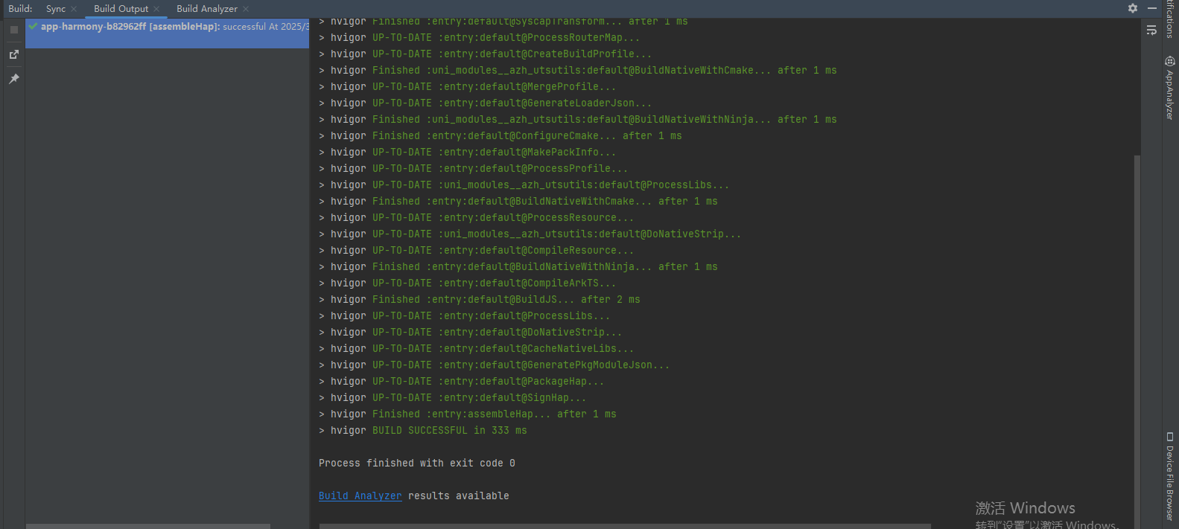Click 'Process finished with exit code 0' text
The image size is (1179, 529).
coord(417,463)
